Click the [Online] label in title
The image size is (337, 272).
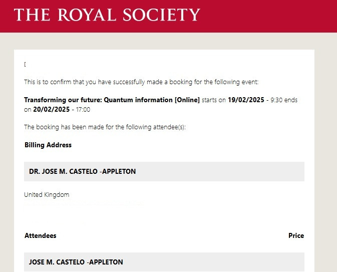point(187,100)
